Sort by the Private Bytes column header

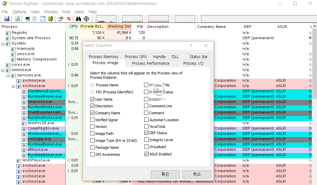click(x=92, y=27)
